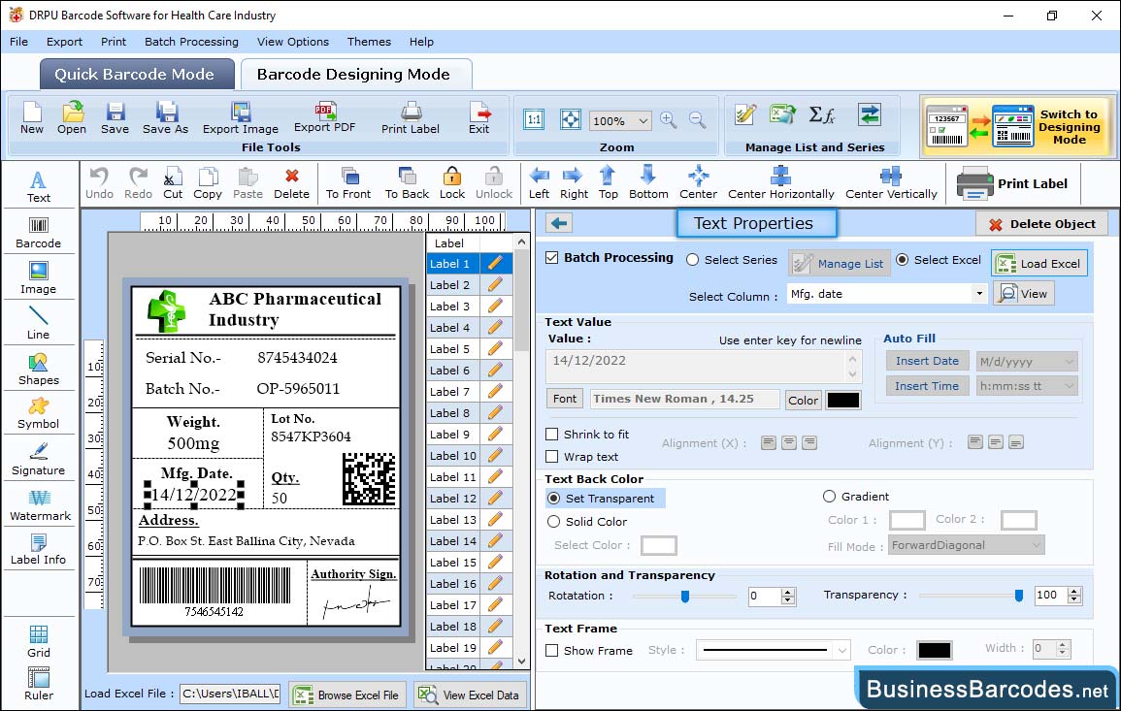This screenshot has height=711, width=1121.
Task: Enable the Show Frame checkbox
Action: coord(552,650)
